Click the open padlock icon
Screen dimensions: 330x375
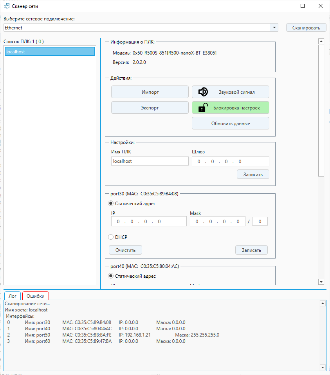tap(202, 107)
